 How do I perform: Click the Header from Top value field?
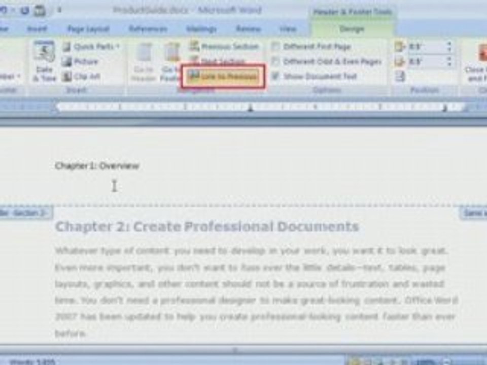pos(427,47)
